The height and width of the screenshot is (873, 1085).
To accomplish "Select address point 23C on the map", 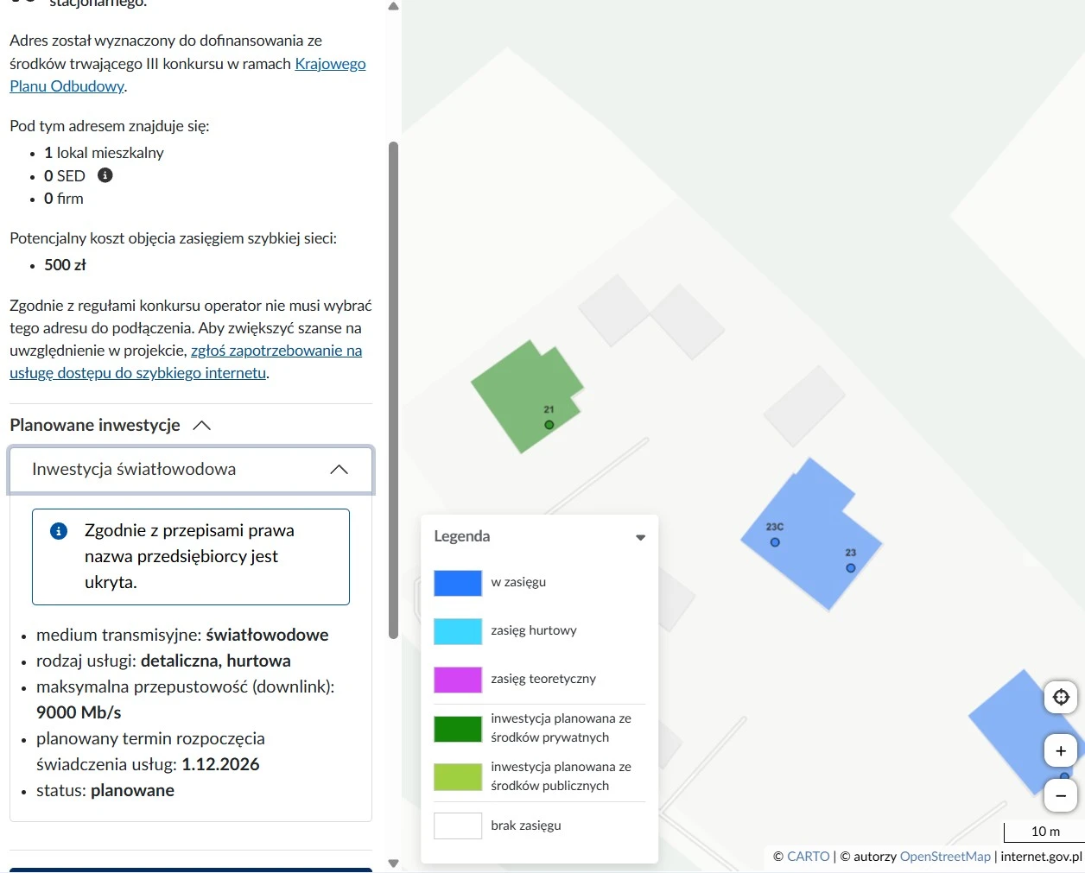I will coord(775,542).
